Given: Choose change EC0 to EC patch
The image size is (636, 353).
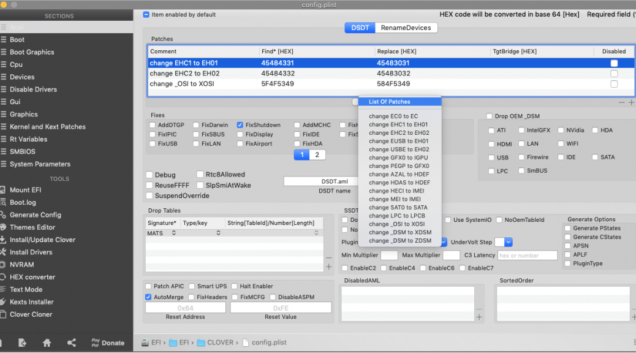Looking at the screenshot, I should point(393,116).
